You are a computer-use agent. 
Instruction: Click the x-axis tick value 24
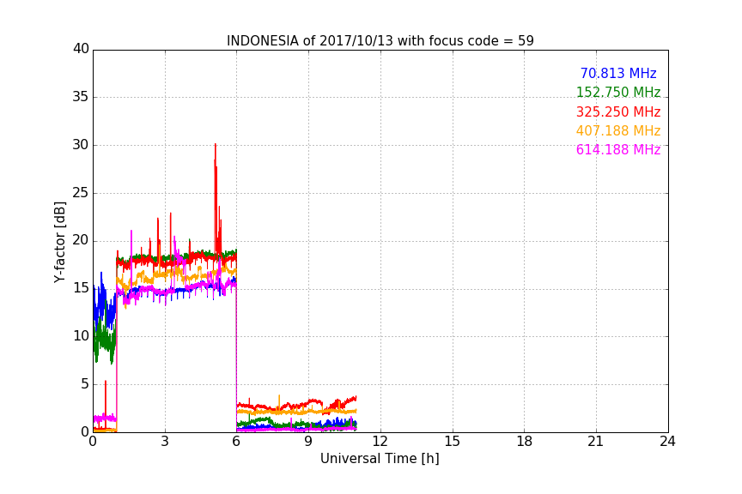667,442
